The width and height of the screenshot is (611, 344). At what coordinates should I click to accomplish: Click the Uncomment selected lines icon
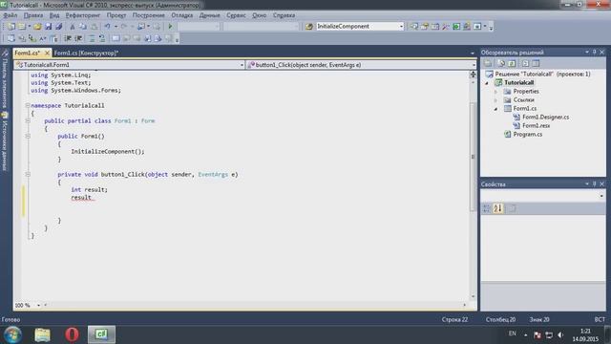tap(102, 38)
